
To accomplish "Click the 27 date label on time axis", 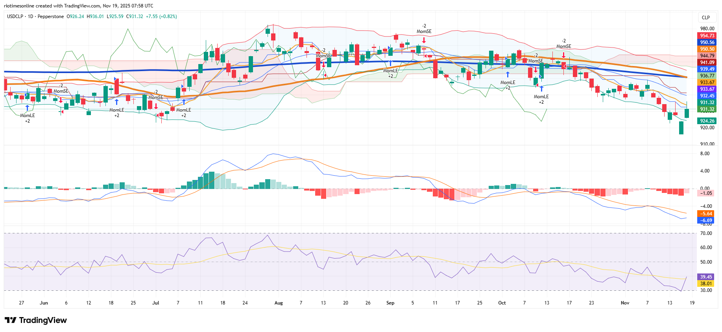I will point(22,303).
